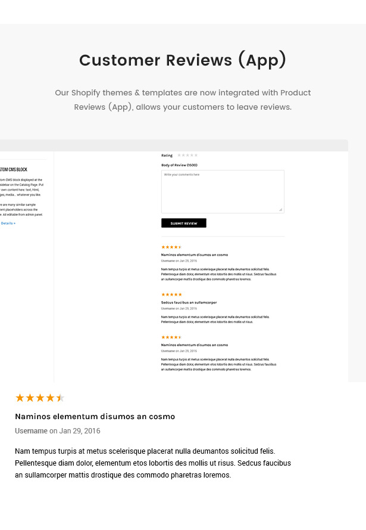Screen dimensions: 366x530
Task: Open the "Details »" link in sidebar
Action: 8,223
